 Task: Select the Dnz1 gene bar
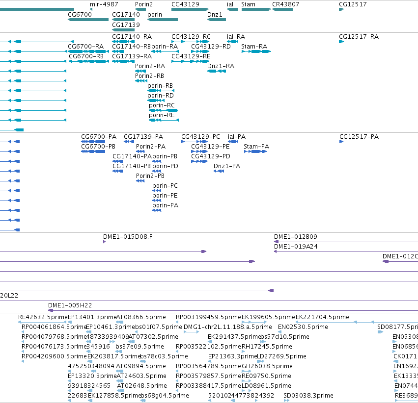tap(217, 20)
